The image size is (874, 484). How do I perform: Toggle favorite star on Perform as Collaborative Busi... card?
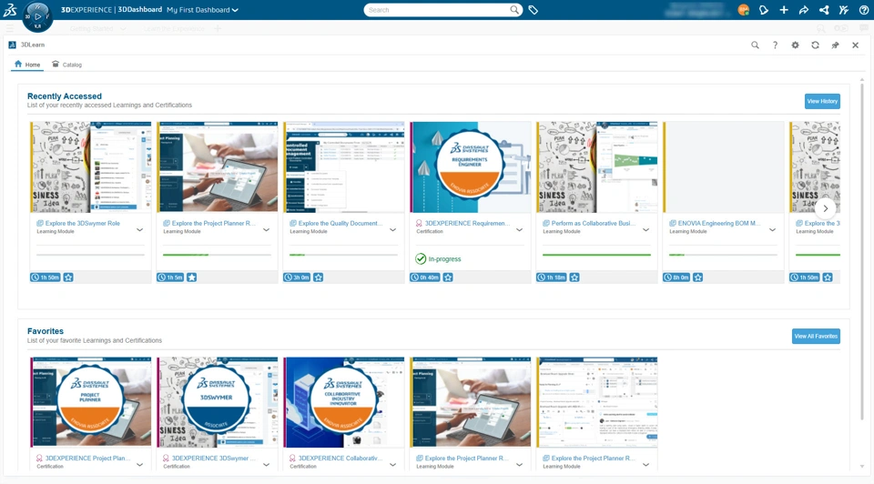coord(574,277)
